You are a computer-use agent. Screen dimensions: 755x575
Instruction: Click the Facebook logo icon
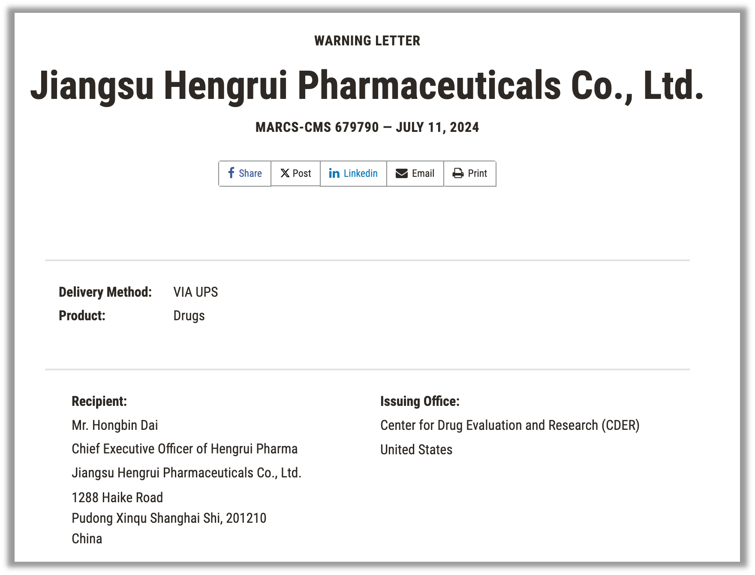[231, 173]
